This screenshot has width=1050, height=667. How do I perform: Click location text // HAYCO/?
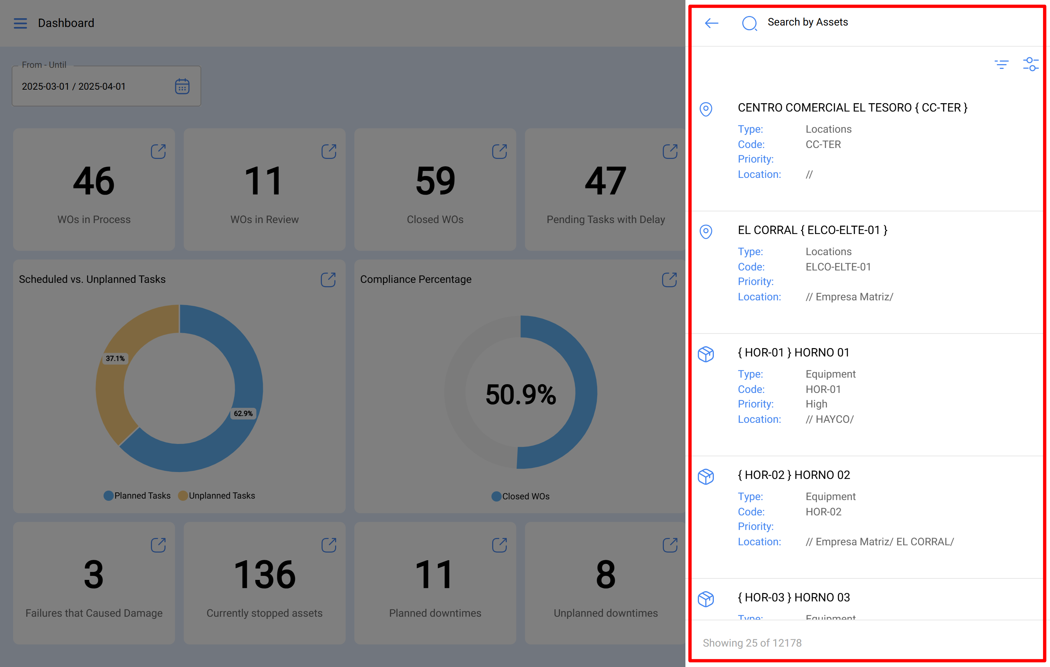pos(829,420)
